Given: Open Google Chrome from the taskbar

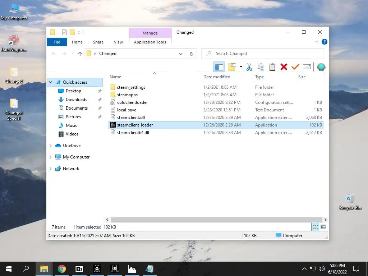Looking at the screenshot, I should [62, 269].
